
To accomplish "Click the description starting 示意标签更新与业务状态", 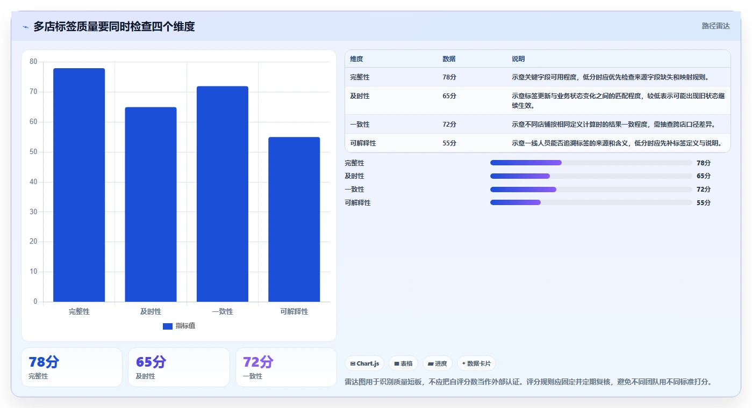I will (x=618, y=101).
